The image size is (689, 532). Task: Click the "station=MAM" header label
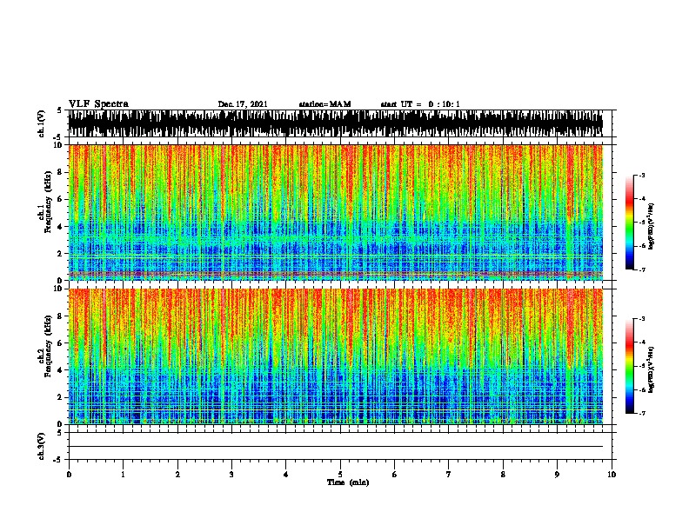point(324,104)
